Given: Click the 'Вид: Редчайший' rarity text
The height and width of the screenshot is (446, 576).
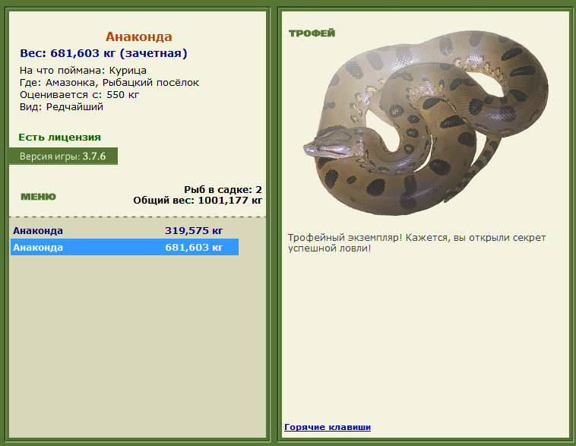Looking at the screenshot, I should 62,107.
